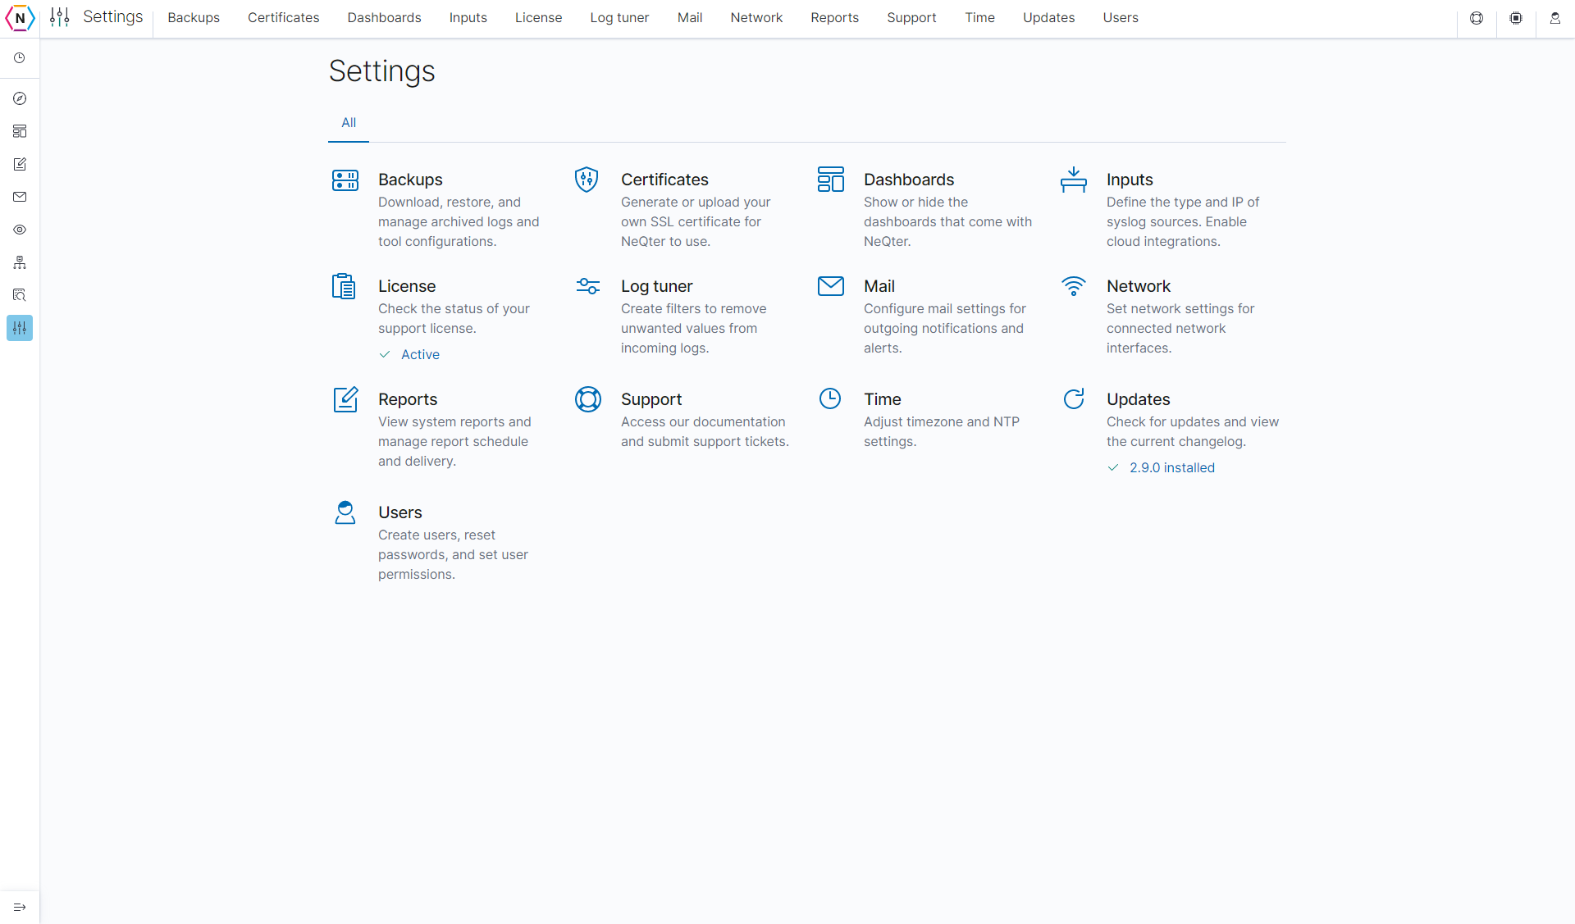Image resolution: width=1575 pixels, height=924 pixels.
Task: Click the settings sliders icon in header
Action: pos(60,17)
